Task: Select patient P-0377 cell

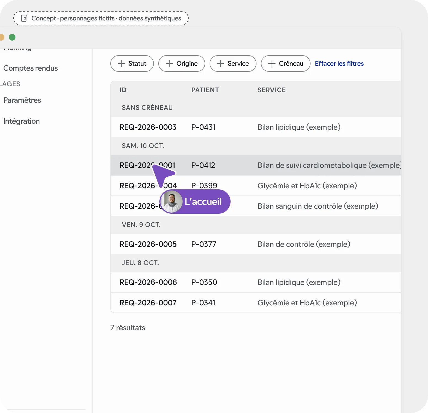Action: point(204,244)
